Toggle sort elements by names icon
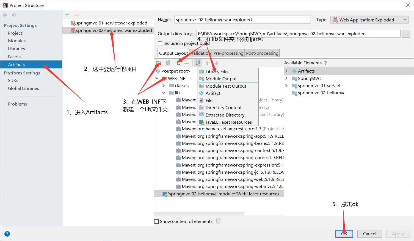 tap(198, 63)
